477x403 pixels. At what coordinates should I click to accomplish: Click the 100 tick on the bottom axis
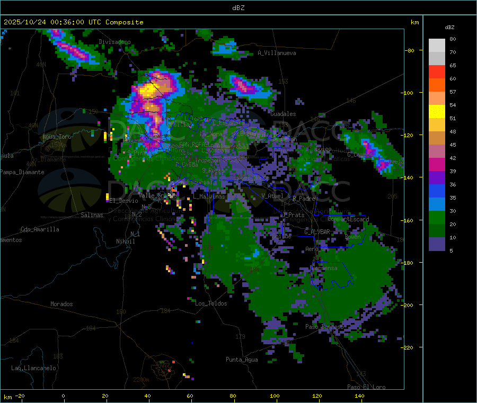[x=275, y=396]
